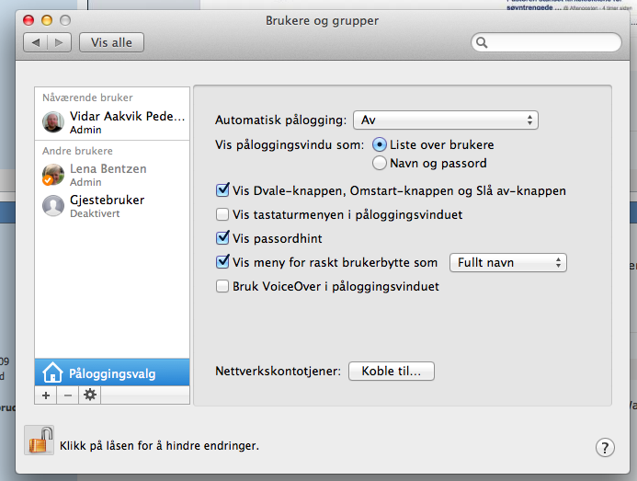The width and height of the screenshot is (637, 481).
Task: Select user Vidar Aakvik Pede...
Action: point(112,122)
